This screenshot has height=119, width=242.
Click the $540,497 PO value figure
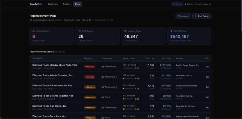coord(180,37)
